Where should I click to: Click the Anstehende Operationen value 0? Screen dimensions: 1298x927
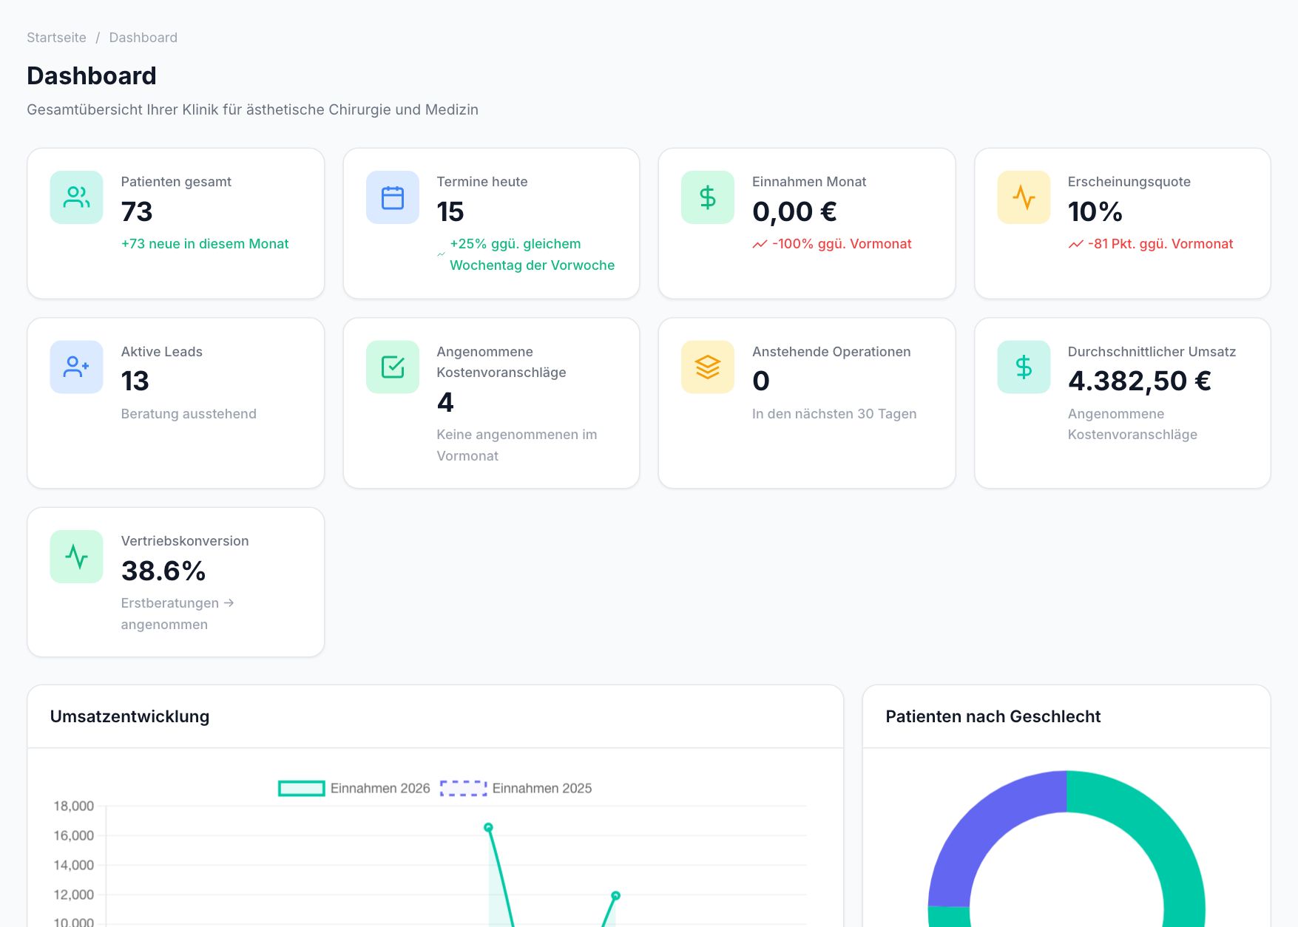[x=761, y=381]
